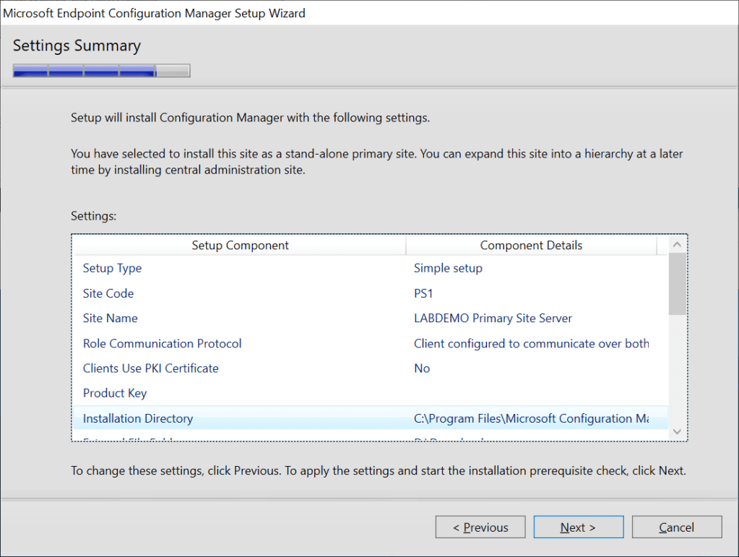The width and height of the screenshot is (739, 557).
Task: Select the Setup Type row
Action: coord(113,269)
